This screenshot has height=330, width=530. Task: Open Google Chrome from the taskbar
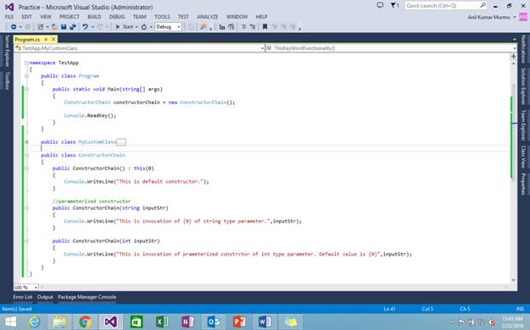(x=85, y=322)
